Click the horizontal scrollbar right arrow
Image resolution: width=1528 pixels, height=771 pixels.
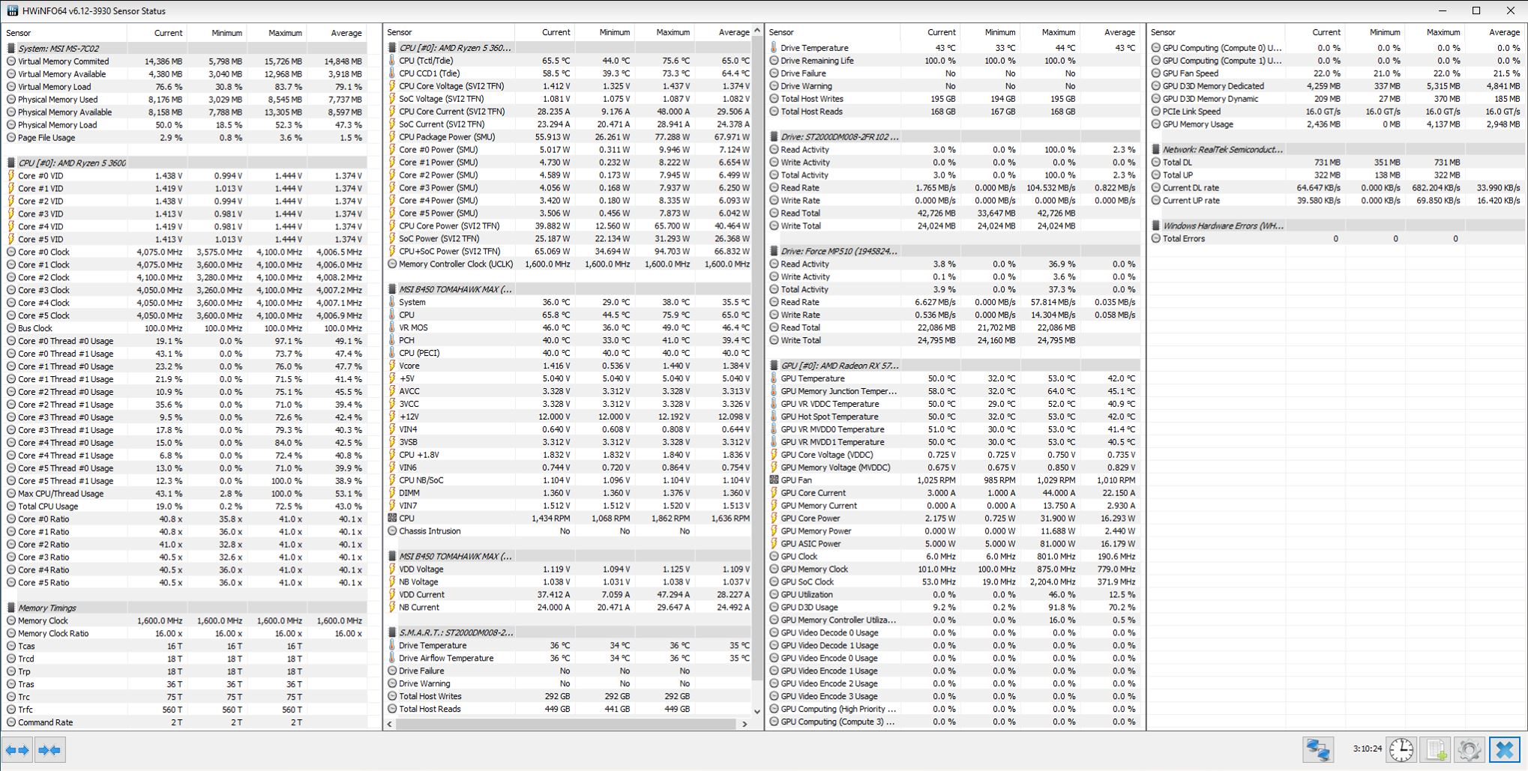click(x=745, y=724)
